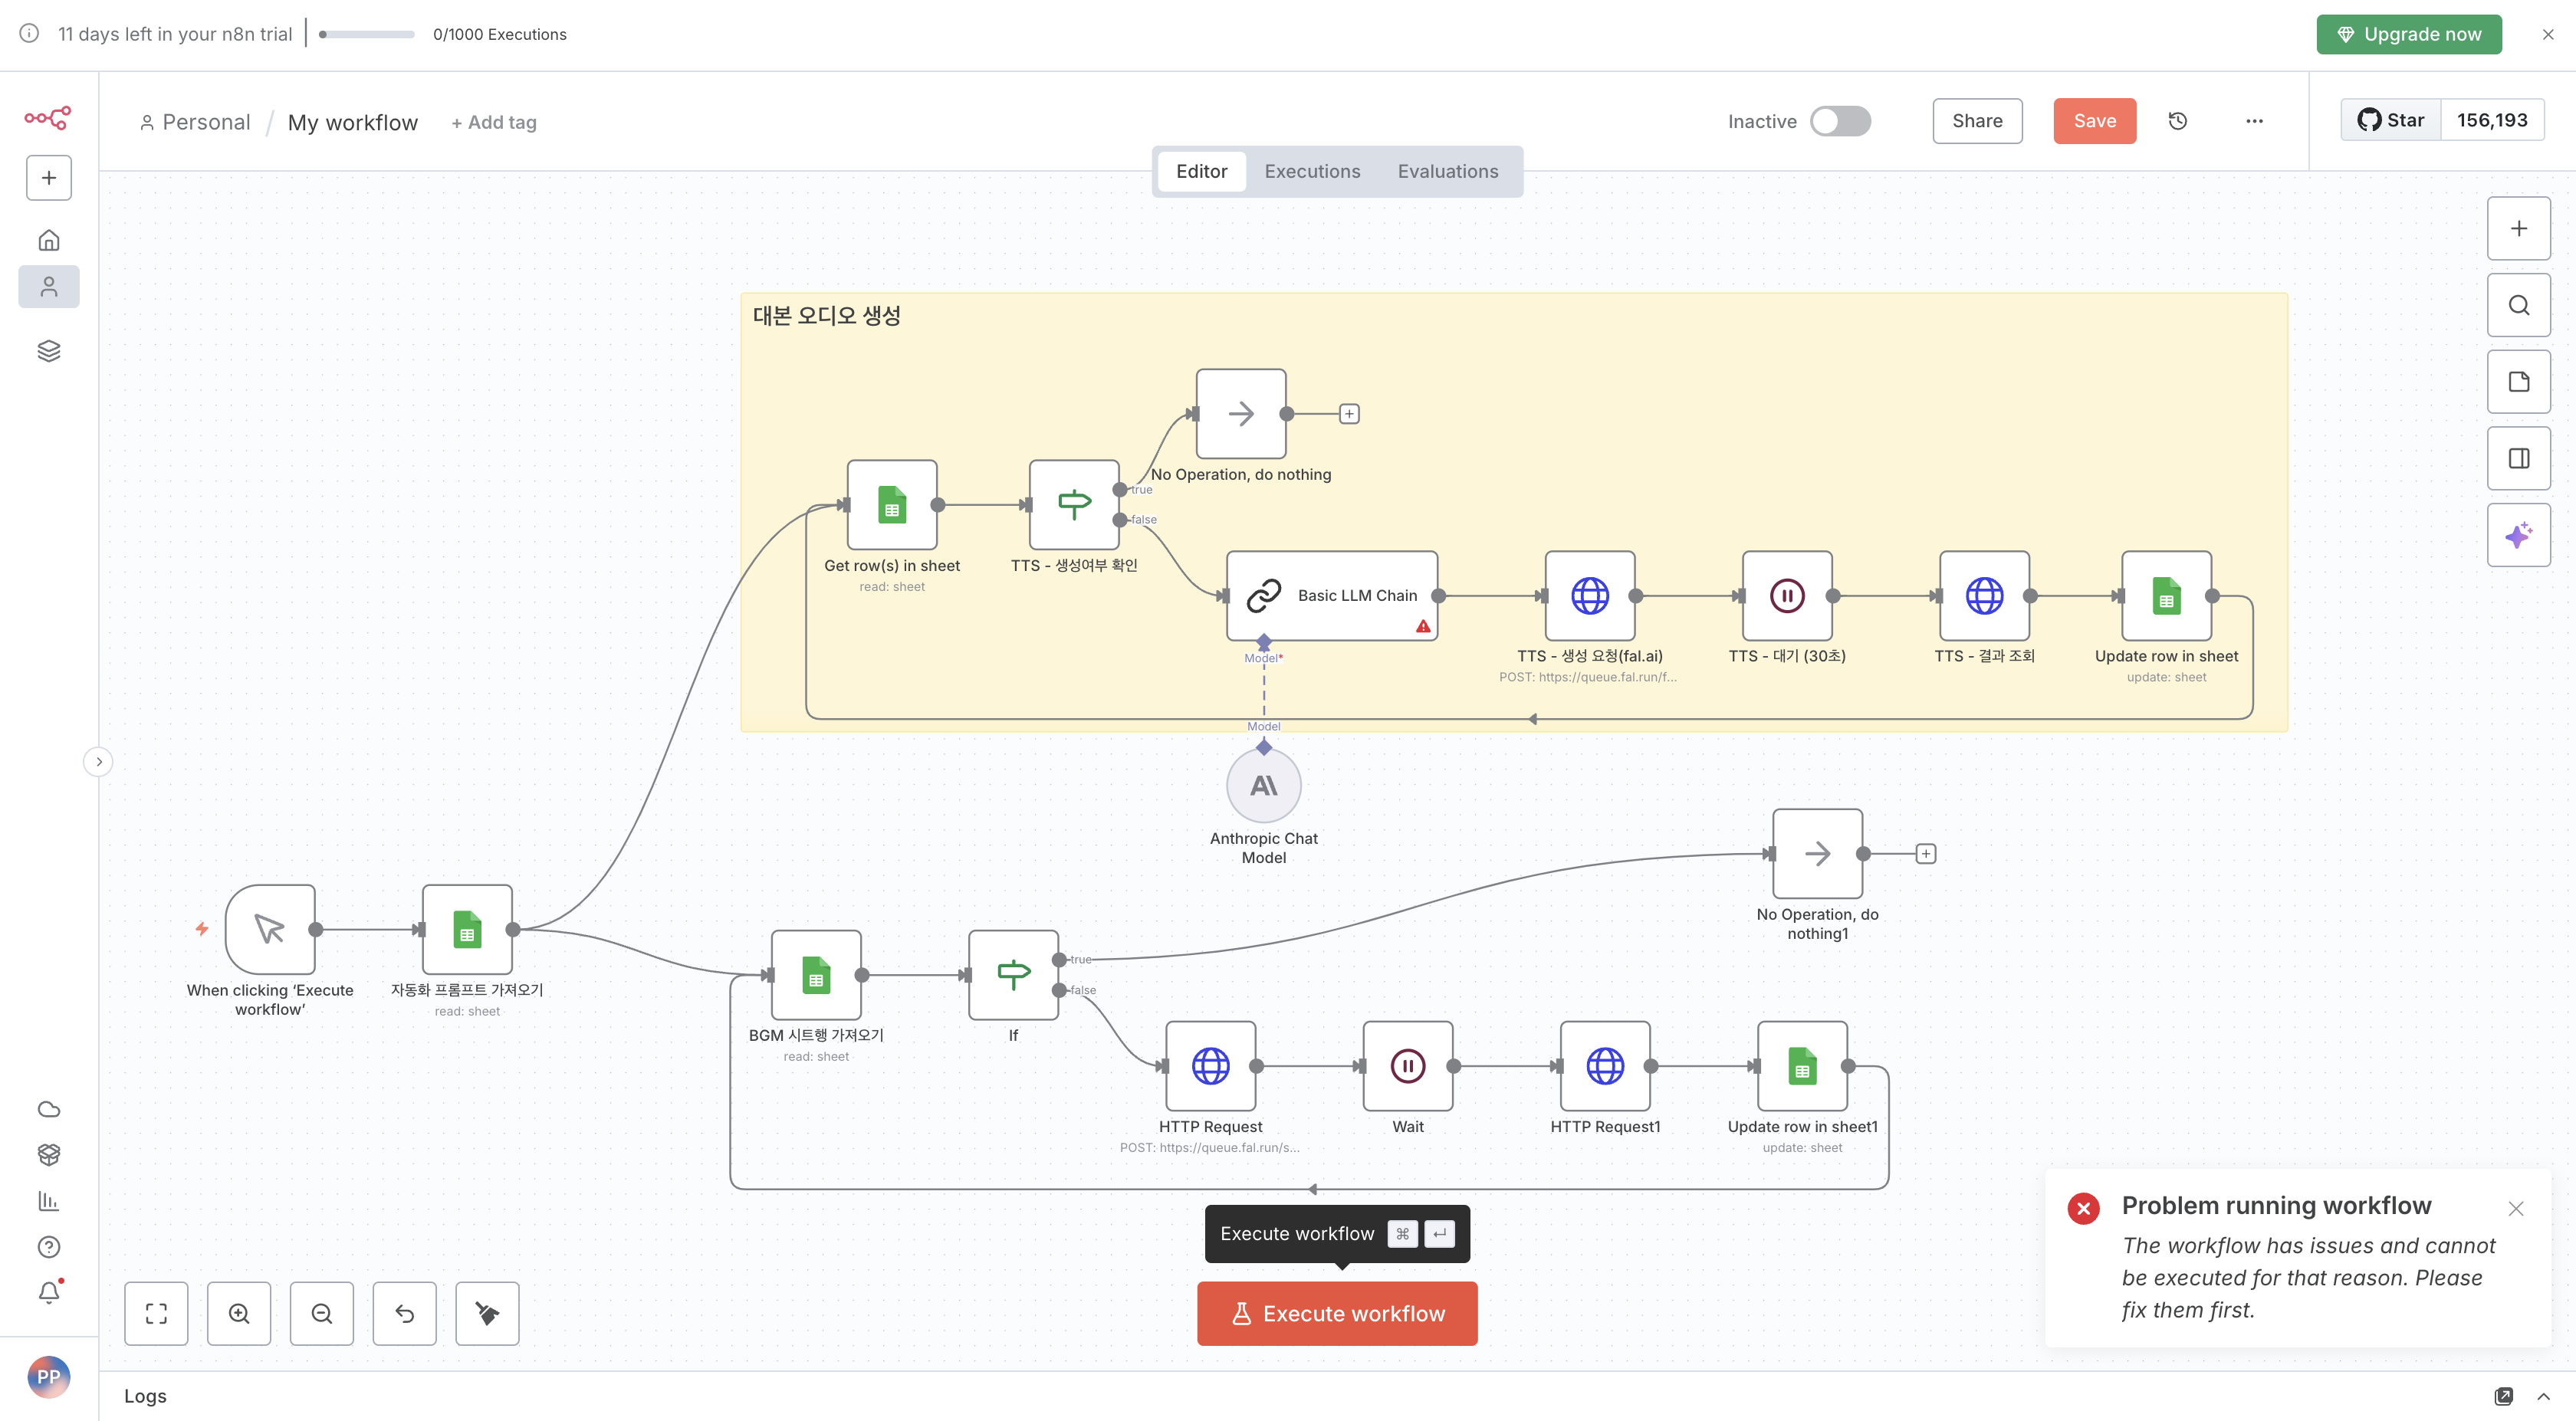Switch to the Evaluations tab
Viewport: 2576px width, 1421px height.
point(1447,171)
